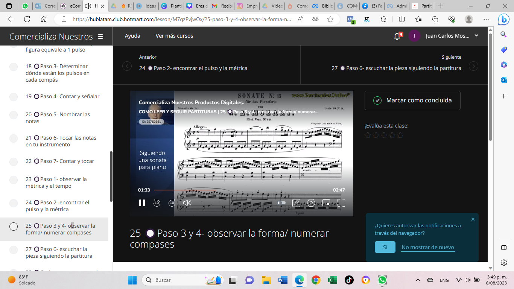Click Marcar como concluida button
The image size is (514, 289).
point(412,100)
